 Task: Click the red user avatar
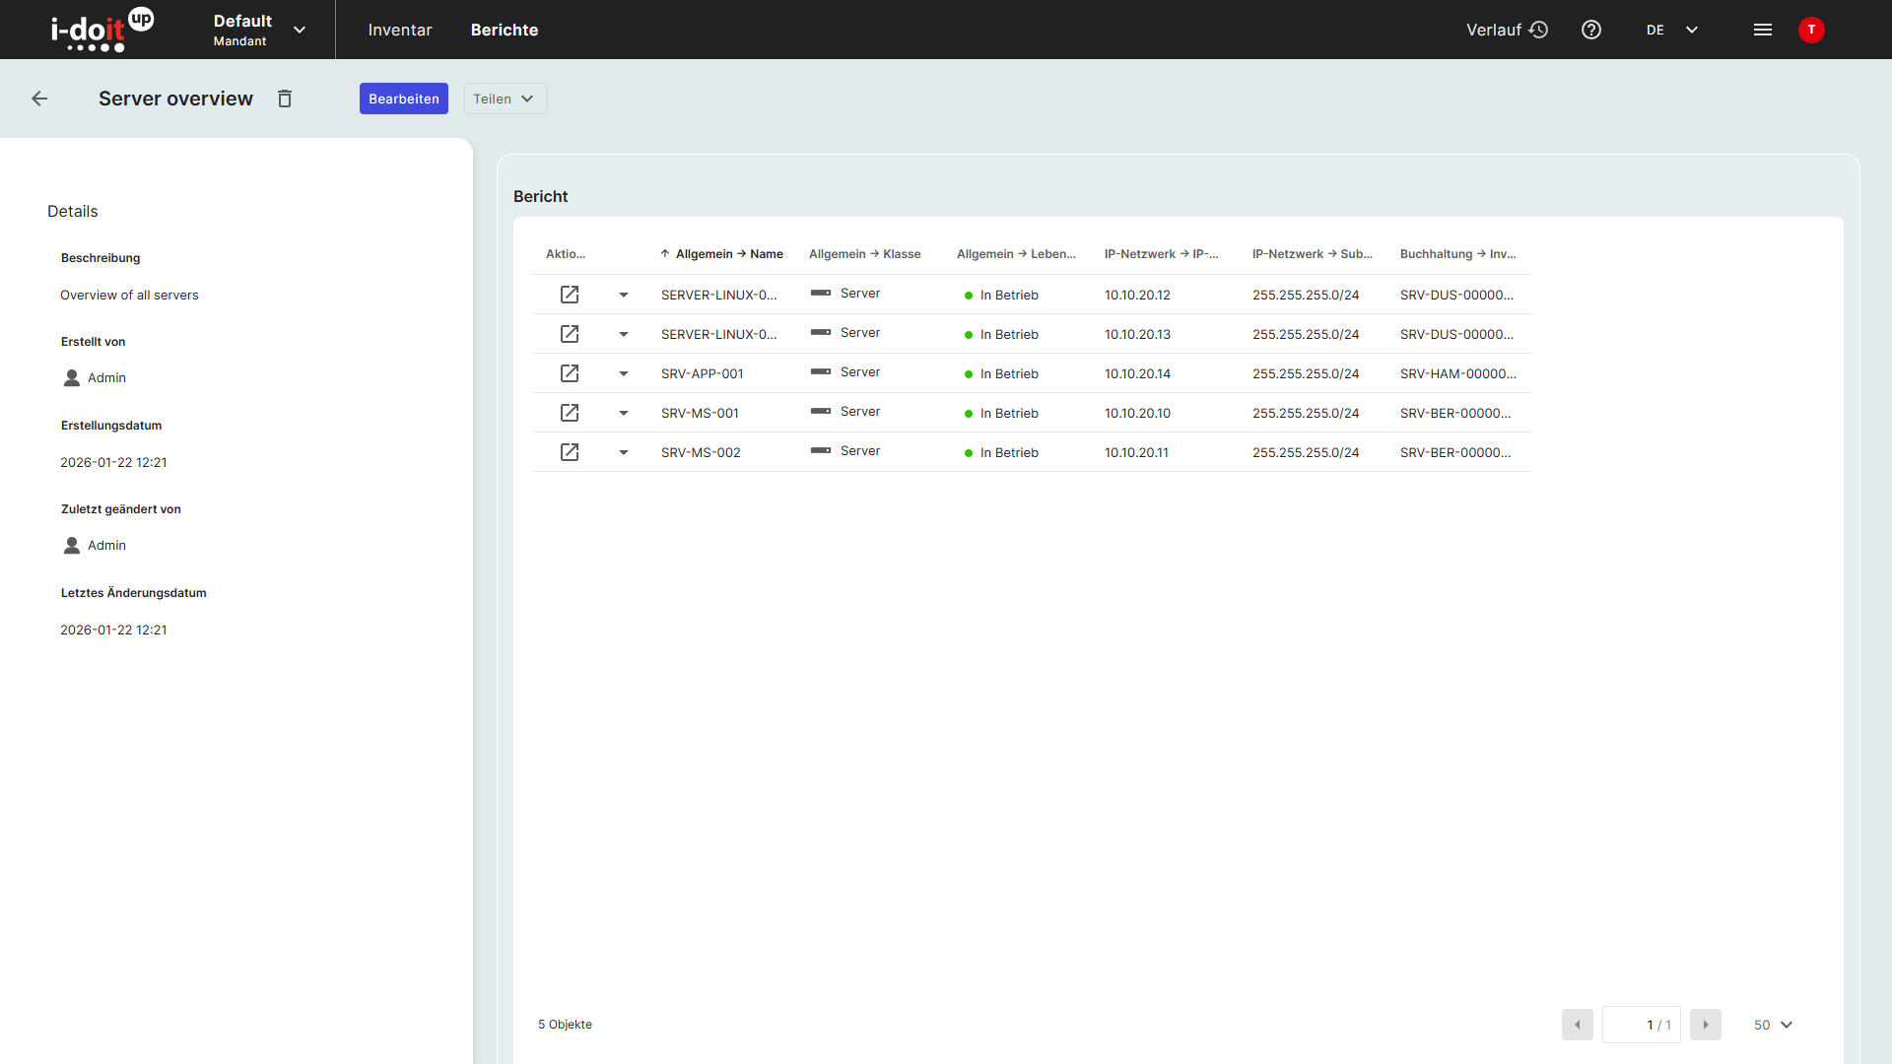coord(1811,30)
